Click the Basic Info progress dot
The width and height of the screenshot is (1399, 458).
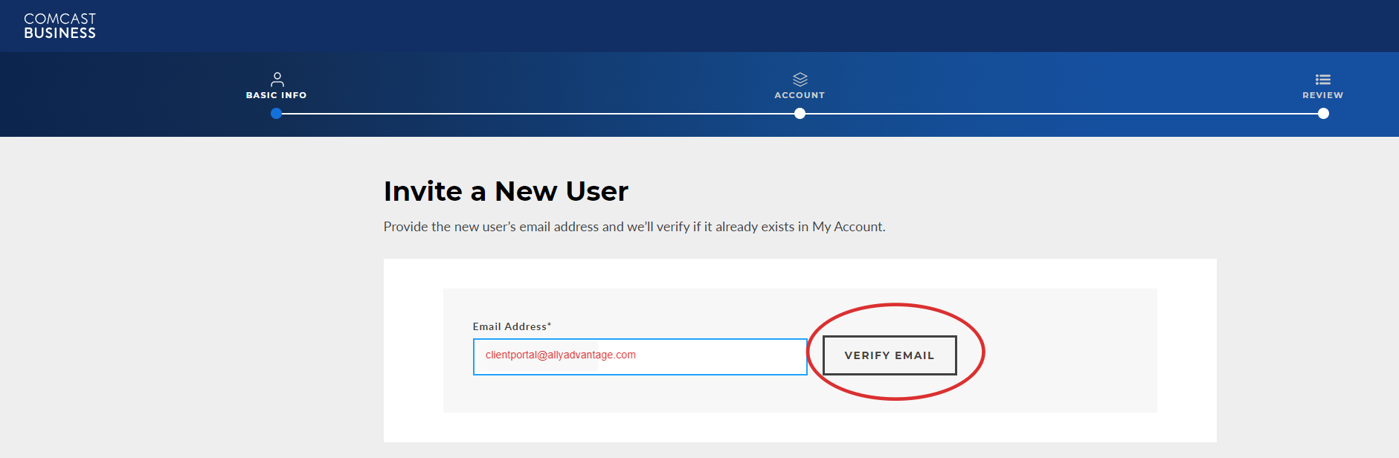click(276, 114)
